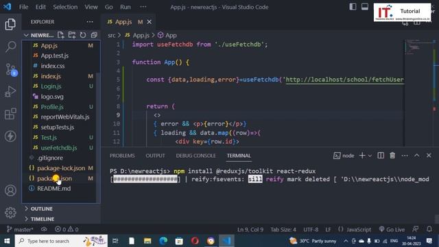
Task: Open README.md in Explorer
Action: (54, 189)
